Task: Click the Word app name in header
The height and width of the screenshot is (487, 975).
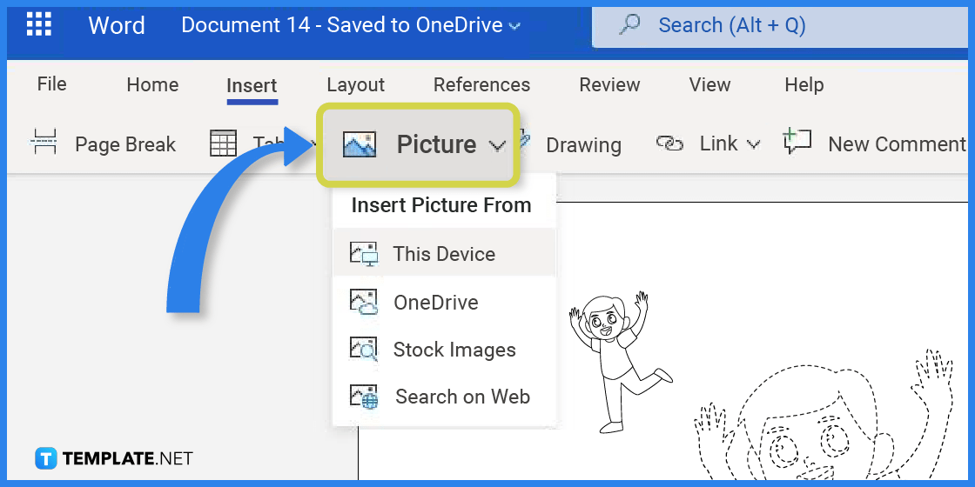Action: (117, 25)
